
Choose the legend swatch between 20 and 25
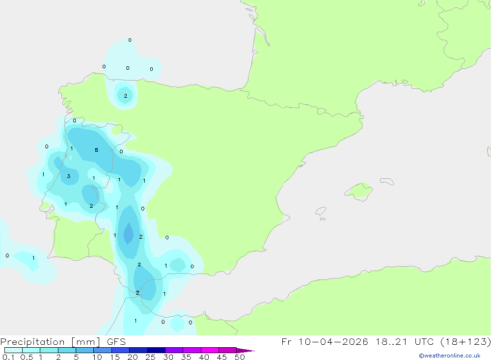138,350
